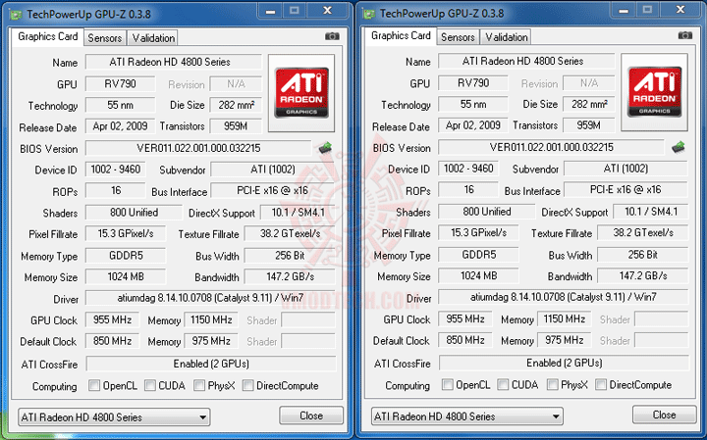The image size is (707, 440).
Task: Toggle OpenCL checkbox in left window
Action: (94, 385)
